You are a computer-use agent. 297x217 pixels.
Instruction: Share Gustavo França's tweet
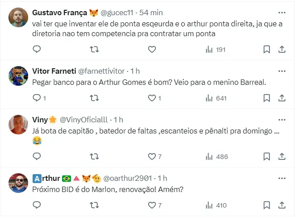tap(282, 50)
